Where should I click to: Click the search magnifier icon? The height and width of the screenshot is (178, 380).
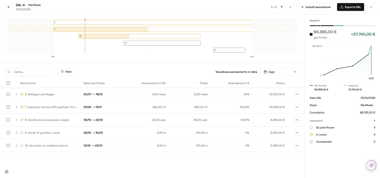[9, 72]
